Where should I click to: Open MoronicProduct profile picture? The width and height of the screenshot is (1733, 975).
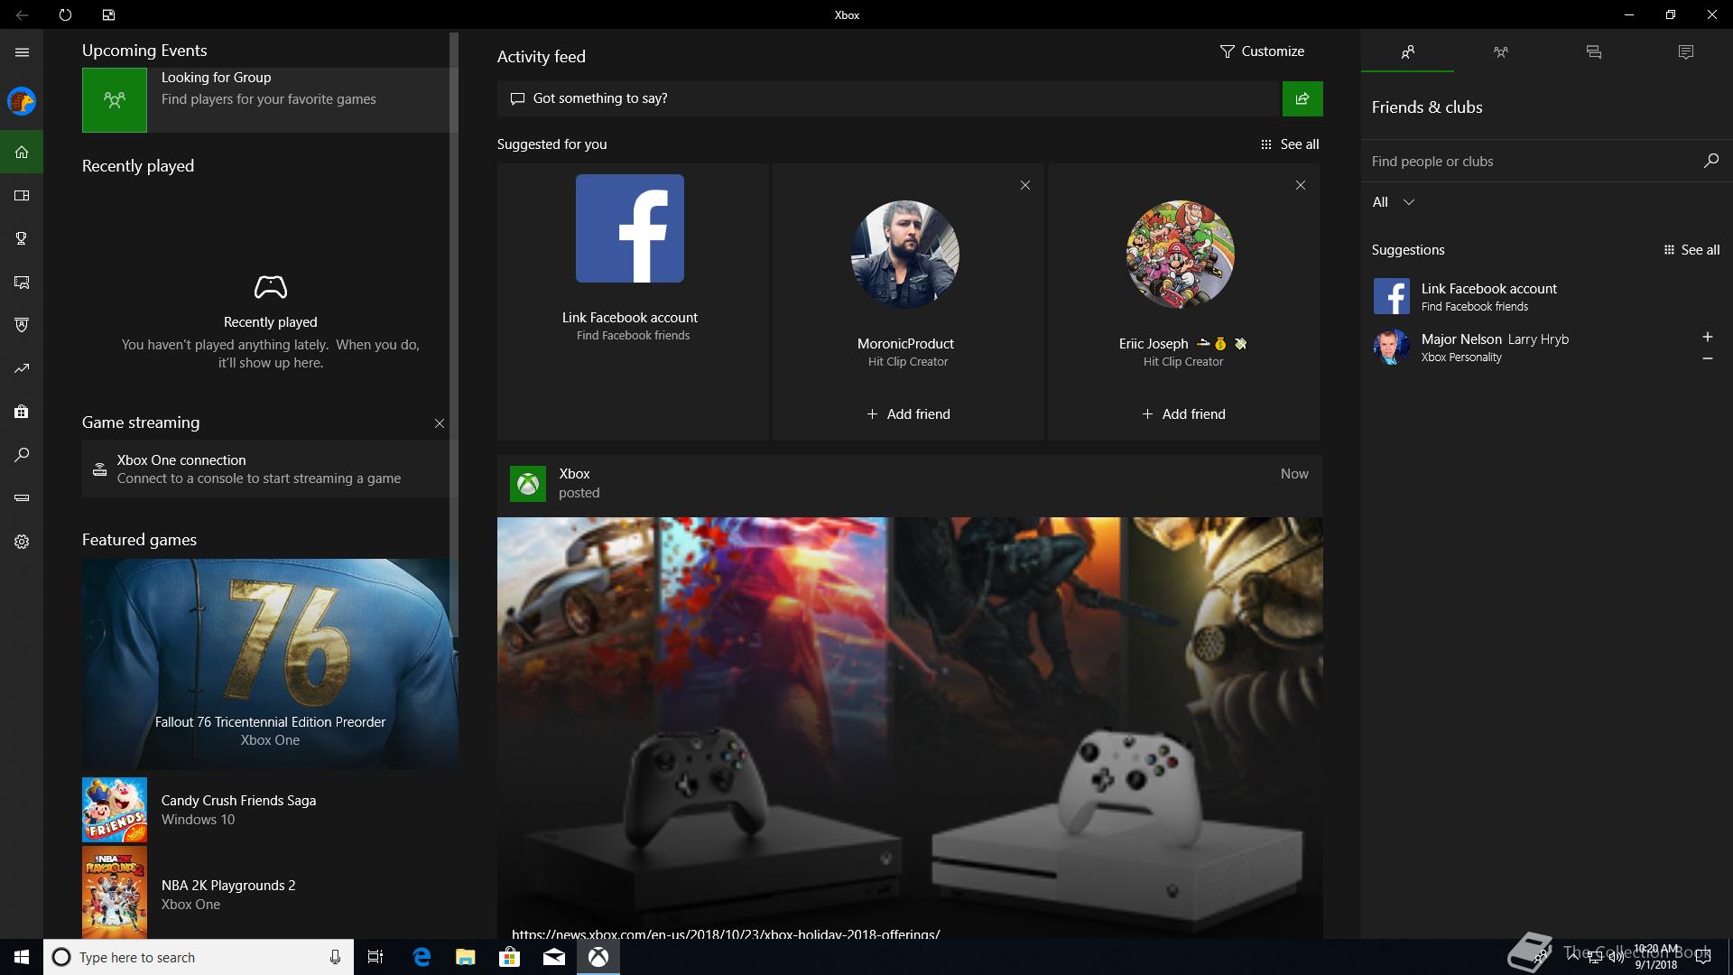tap(905, 255)
